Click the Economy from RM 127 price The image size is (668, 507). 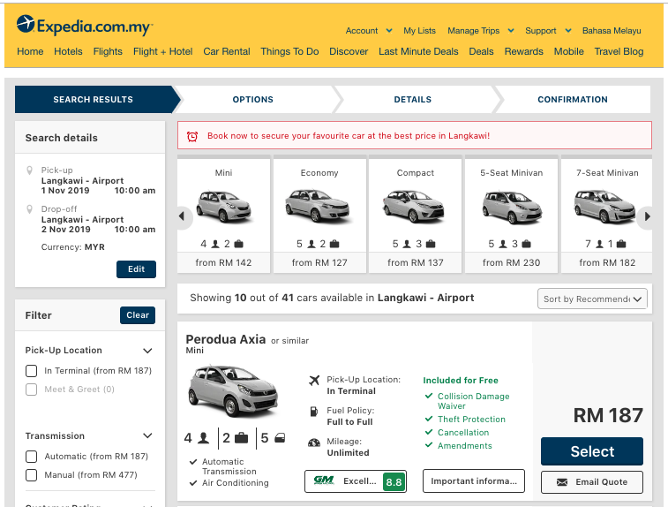point(319,262)
